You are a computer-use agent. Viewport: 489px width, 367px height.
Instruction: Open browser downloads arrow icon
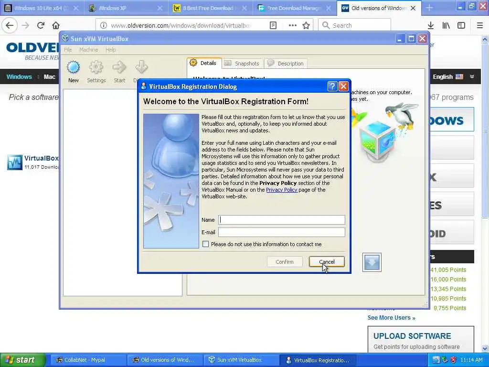431,25
